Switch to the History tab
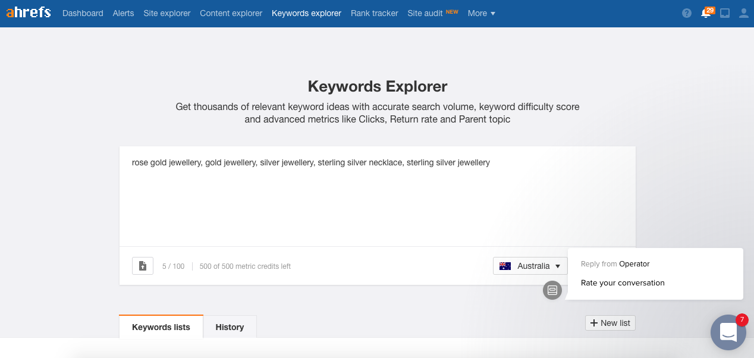Image resolution: width=754 pixels, height=358 pixels. tap(230, 327)
